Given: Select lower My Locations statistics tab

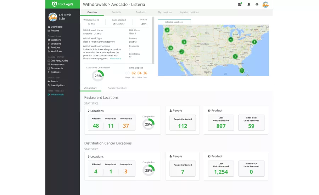Looking at the screenshot, I should point(90,88).
